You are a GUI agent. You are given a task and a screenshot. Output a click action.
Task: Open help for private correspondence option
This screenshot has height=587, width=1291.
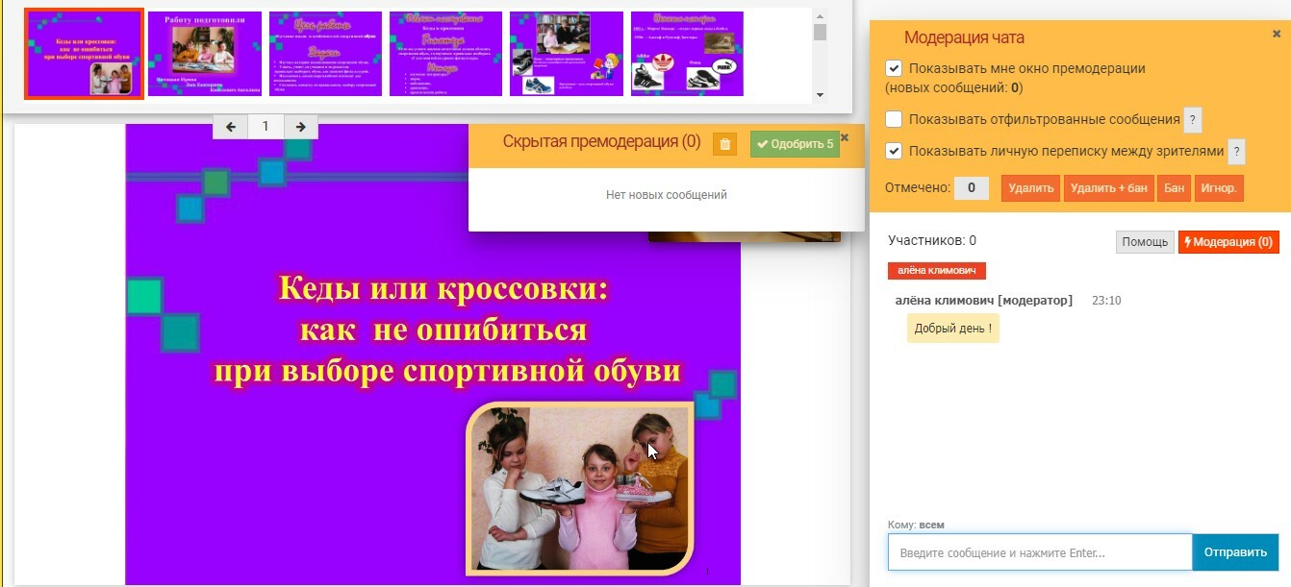pos(1236,152)
